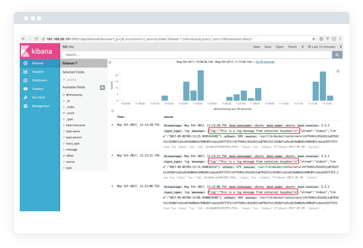Screen dimensions: 363x248
Task: Open the Discover section in sidebar
Action: 37,63
